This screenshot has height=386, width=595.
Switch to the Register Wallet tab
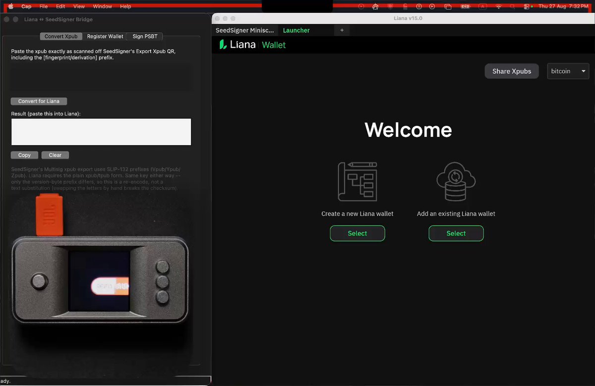tap(105, 36)
